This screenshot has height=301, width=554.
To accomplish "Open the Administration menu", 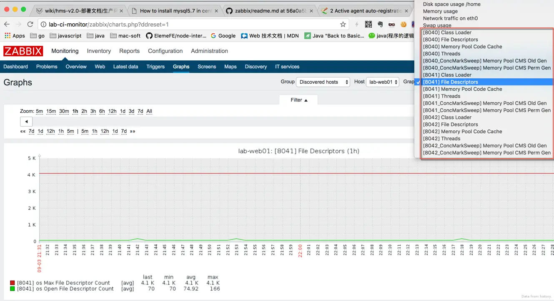I will [209, 51].
